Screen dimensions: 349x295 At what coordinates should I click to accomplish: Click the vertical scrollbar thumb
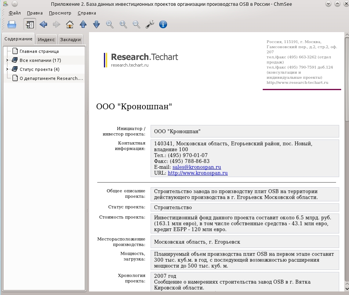click(x=347, y=80)
